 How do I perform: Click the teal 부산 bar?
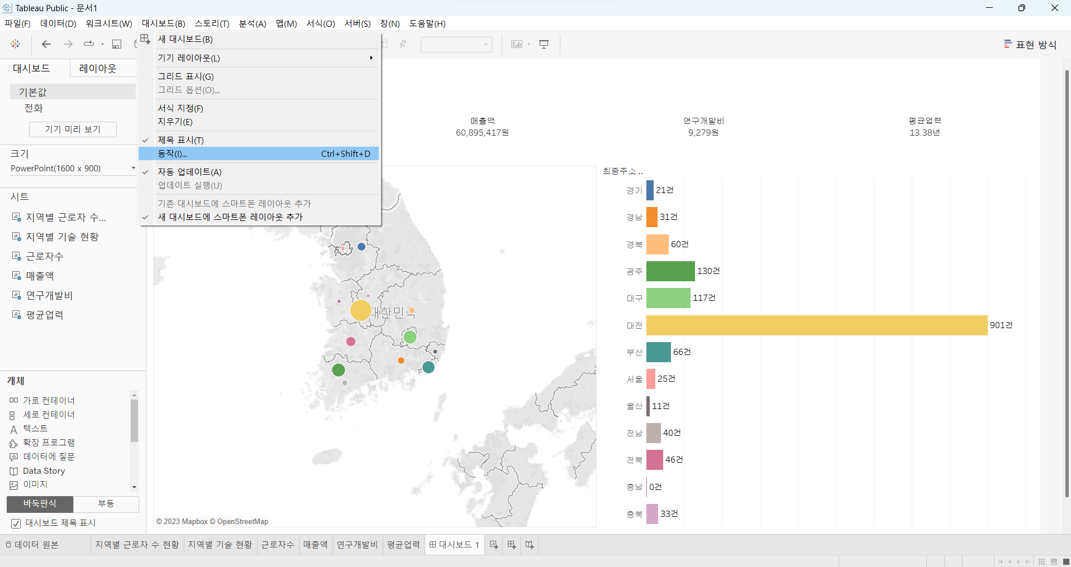click(x=659, y=352)
